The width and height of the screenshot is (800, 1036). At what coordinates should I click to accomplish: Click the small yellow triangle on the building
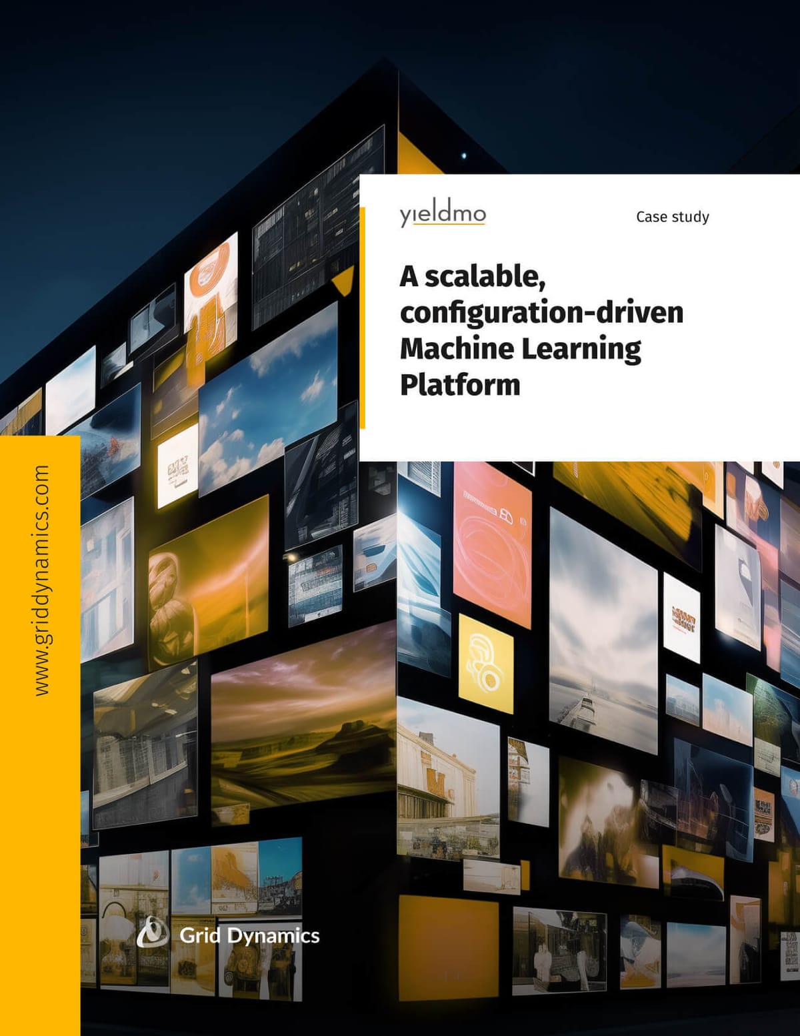pos(343,281)
